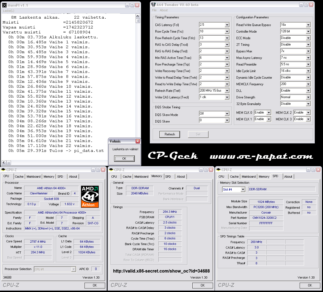Open the 32 Byte Granularity dropdown

[308, 104]
